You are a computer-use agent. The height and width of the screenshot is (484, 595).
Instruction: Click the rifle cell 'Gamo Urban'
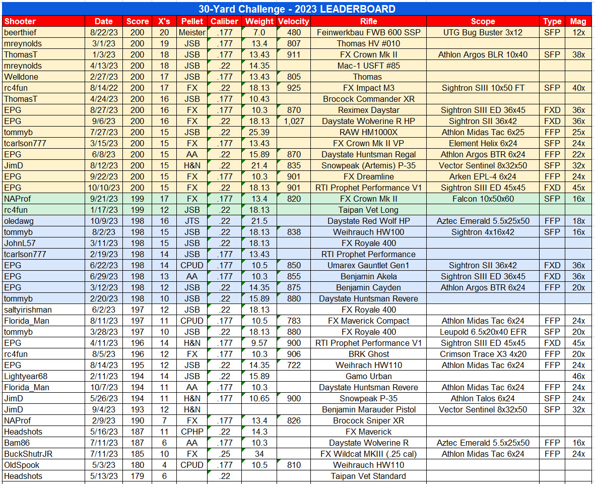coord(368,376)
